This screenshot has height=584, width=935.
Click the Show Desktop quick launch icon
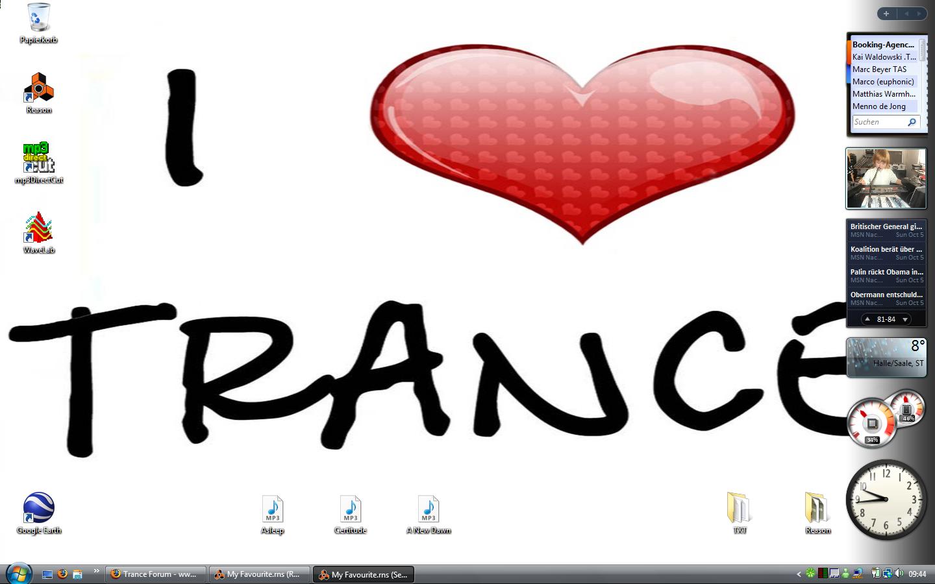coord(47,574)
